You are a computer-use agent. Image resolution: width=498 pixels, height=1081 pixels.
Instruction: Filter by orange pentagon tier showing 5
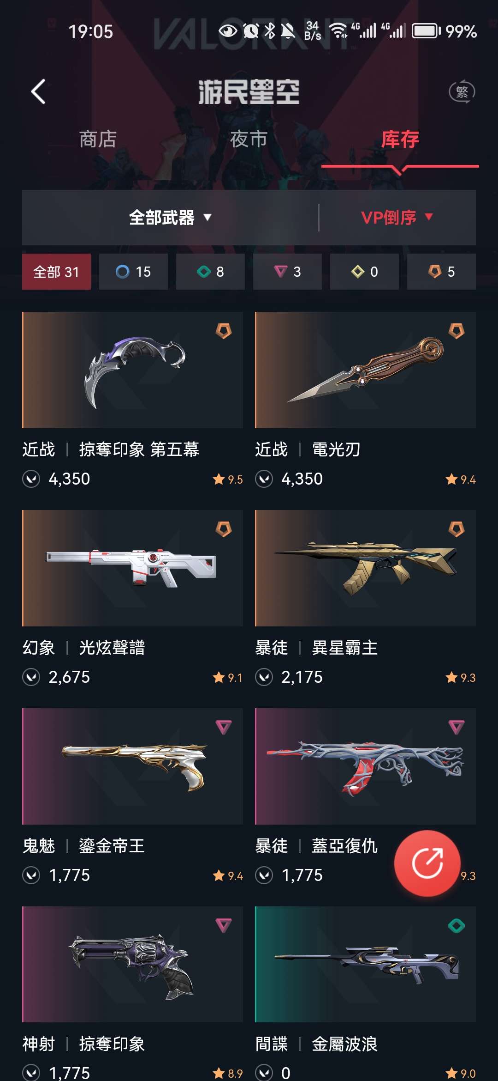pyautogui.click(x=441, y=272)
